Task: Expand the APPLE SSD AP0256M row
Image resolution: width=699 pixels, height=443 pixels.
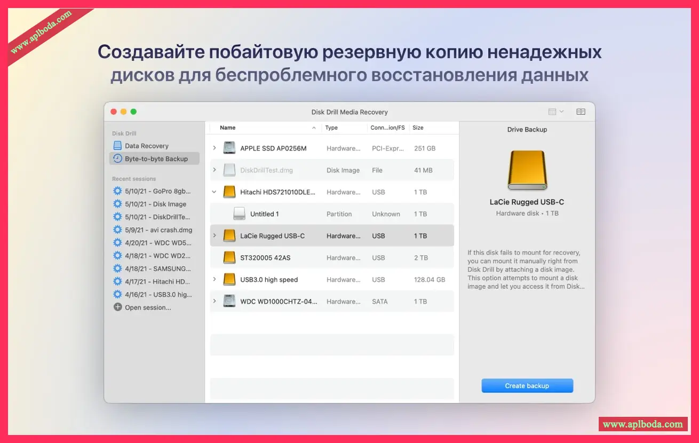Action: point(215,148)
